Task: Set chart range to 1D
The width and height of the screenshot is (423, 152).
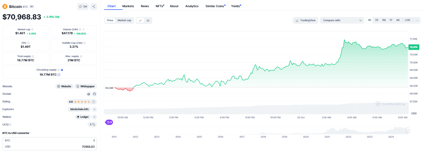Action: pyautogui.click(x=369, y=20)
